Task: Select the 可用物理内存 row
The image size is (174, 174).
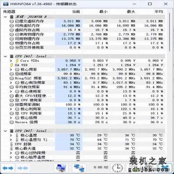Action: click(83, 39)
